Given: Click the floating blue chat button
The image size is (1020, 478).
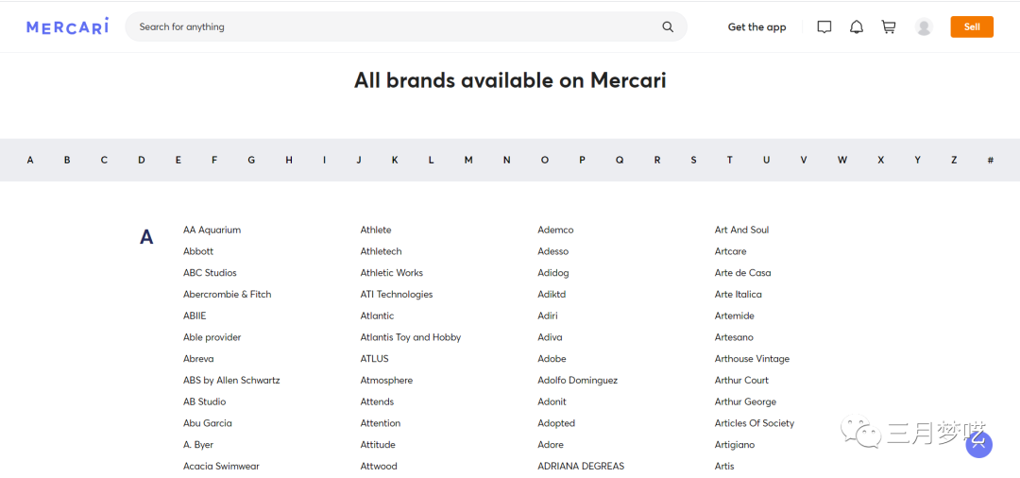Looking at the screenshot, I should point(978,444).
